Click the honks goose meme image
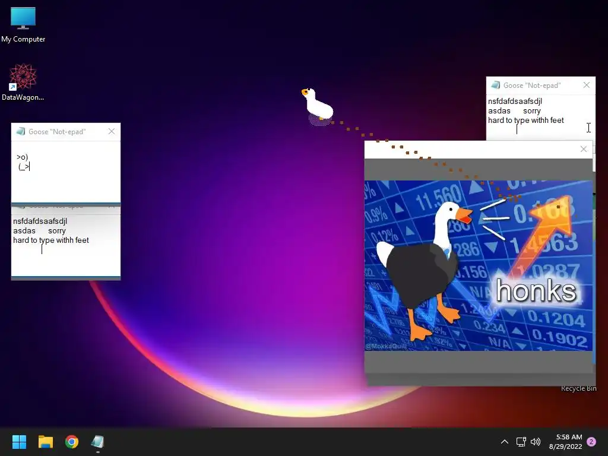 pos(479,265)
